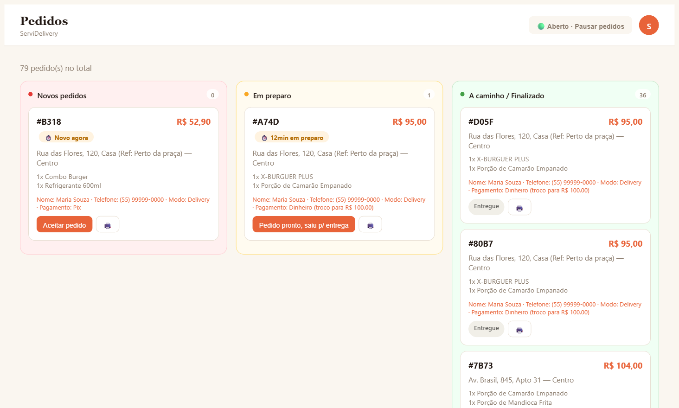This screenshot has width=679, height=408.
Task: Mark order #A74D ready, out for delivery
Action: pyautogui.click(x=304, y=224)
